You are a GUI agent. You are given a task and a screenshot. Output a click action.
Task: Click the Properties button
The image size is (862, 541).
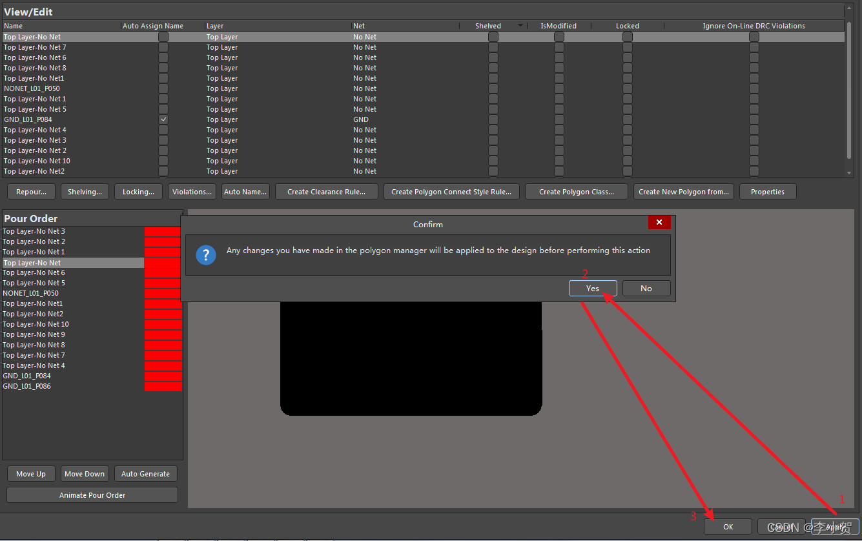[x=768, y=192]
